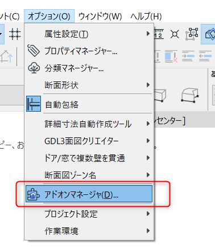This screenshot has height=249, width=215.
Task: Select the measure ruler icon in toolbar
Action: (x=159, y=34)
